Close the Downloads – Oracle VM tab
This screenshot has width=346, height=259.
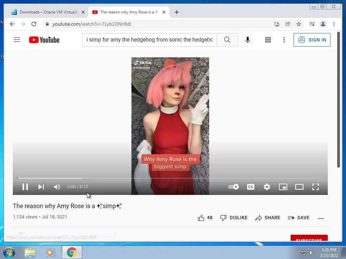[x=83, y=12]
